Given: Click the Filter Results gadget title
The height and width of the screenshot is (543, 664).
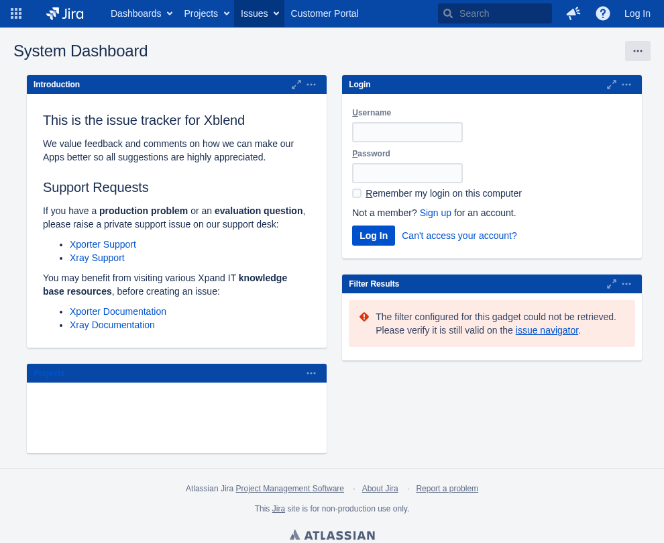Looking at the screenshot, I should [374, 284].
